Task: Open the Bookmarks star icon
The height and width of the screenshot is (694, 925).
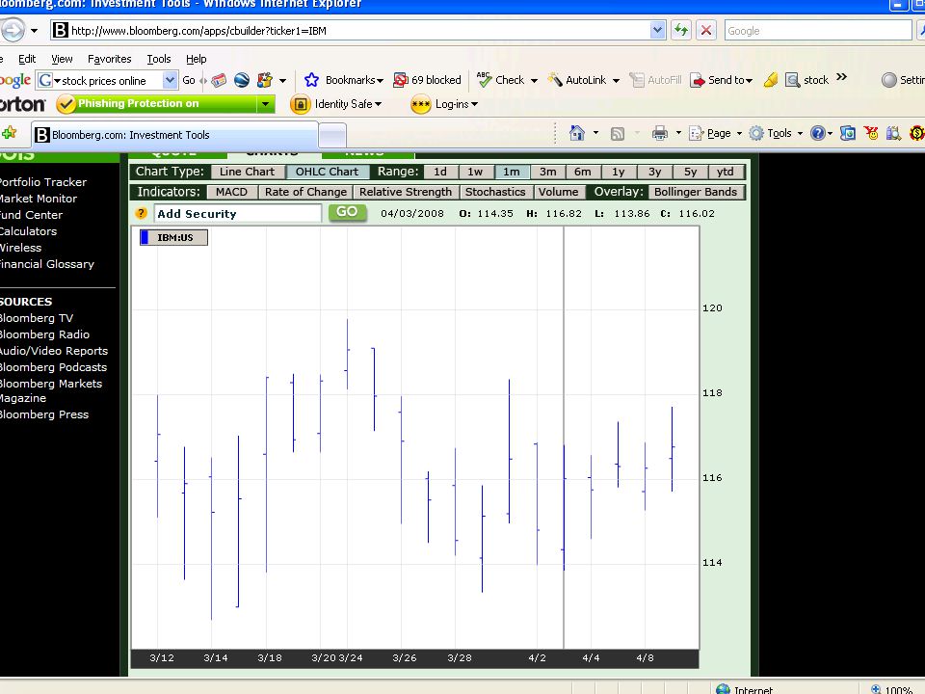Action: [311, 80]
